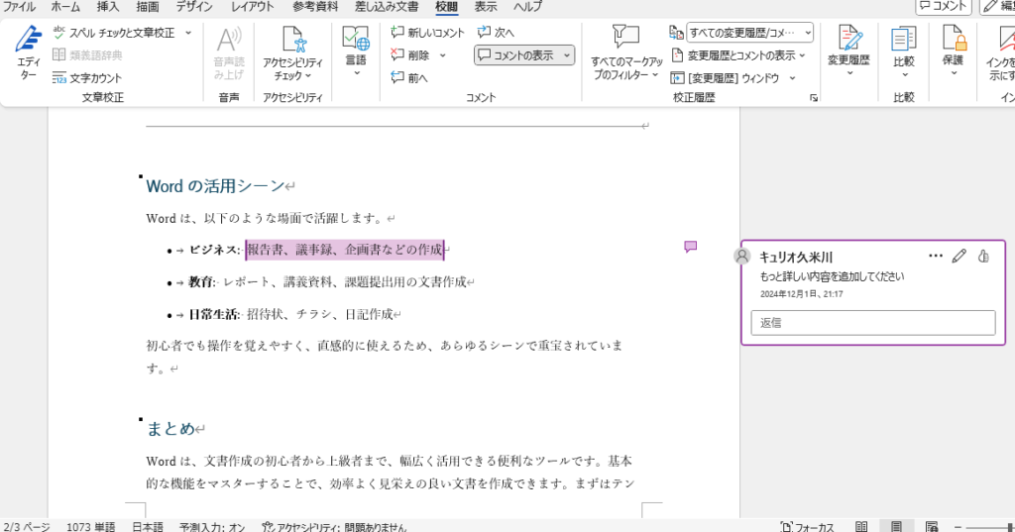Open 文字カウント word count

(87, 77)
